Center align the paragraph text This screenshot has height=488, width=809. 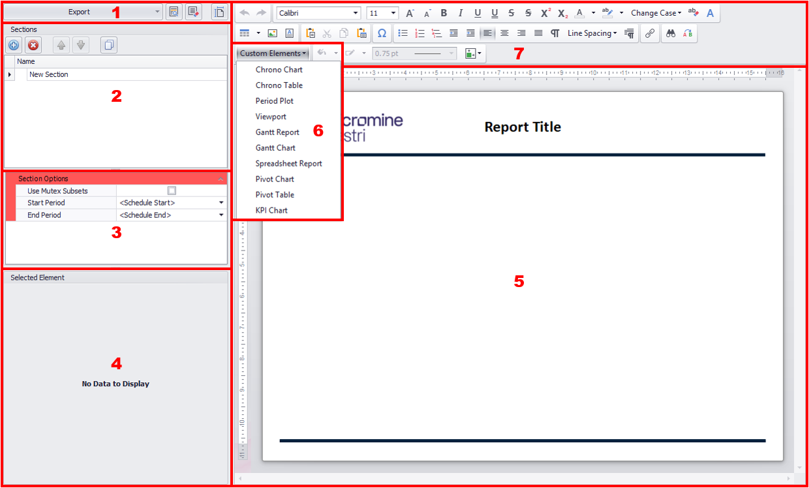pyautogui.click(x=504, y=33)
